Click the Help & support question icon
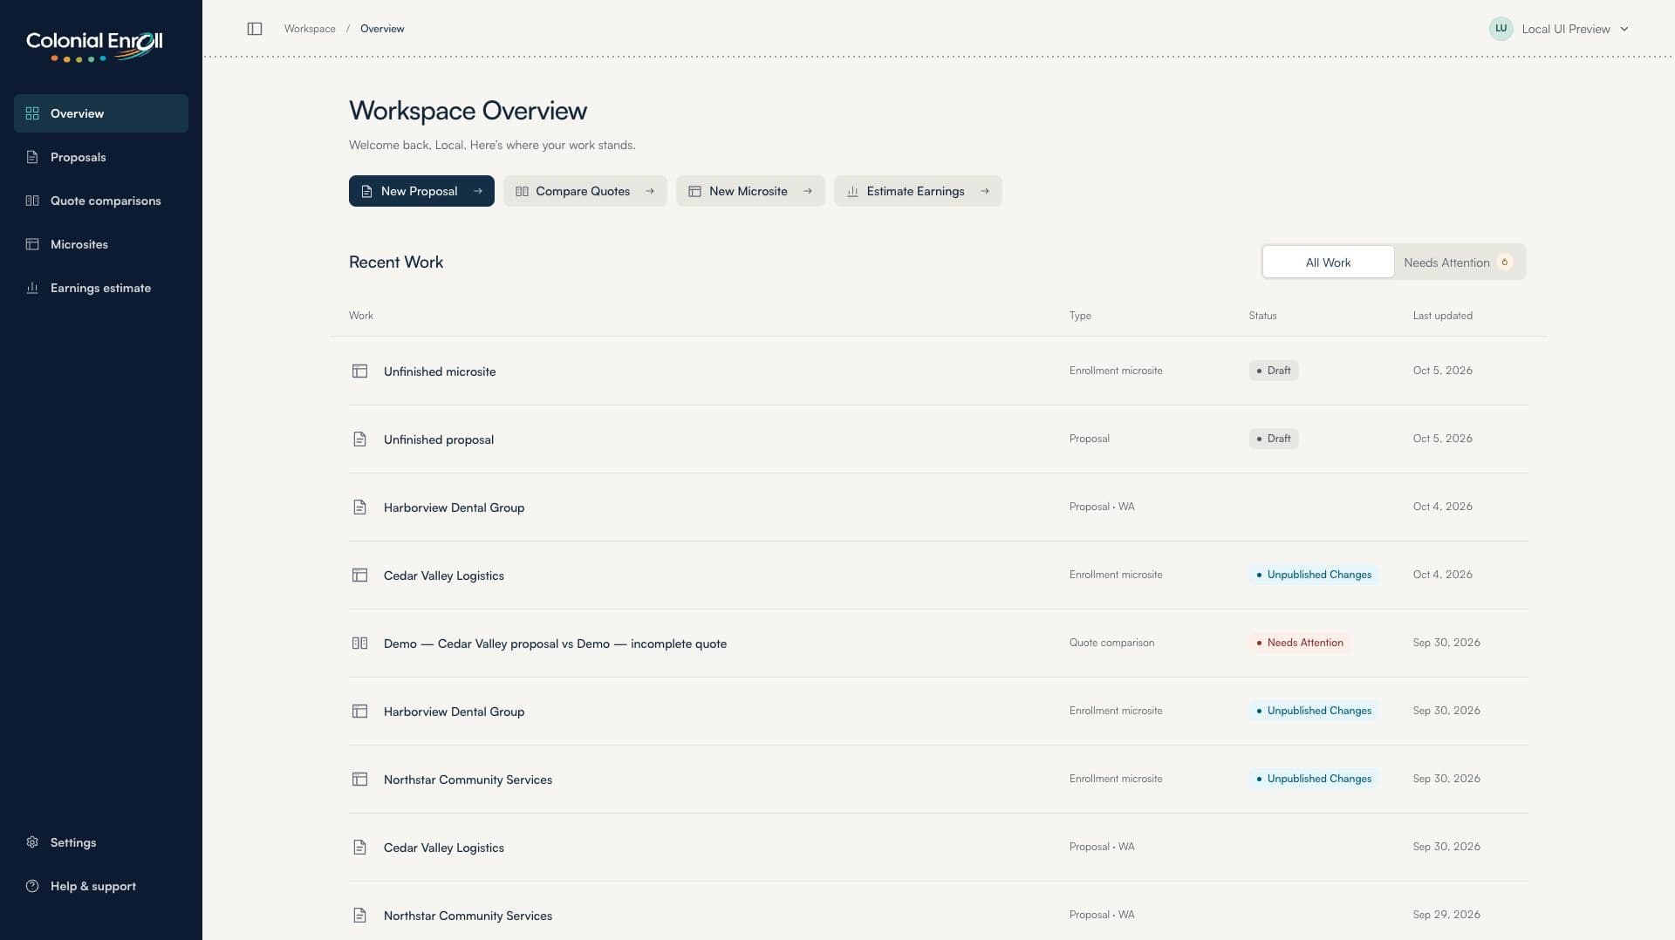This screenshot has width=1675, height=940. tap(32, 886)
